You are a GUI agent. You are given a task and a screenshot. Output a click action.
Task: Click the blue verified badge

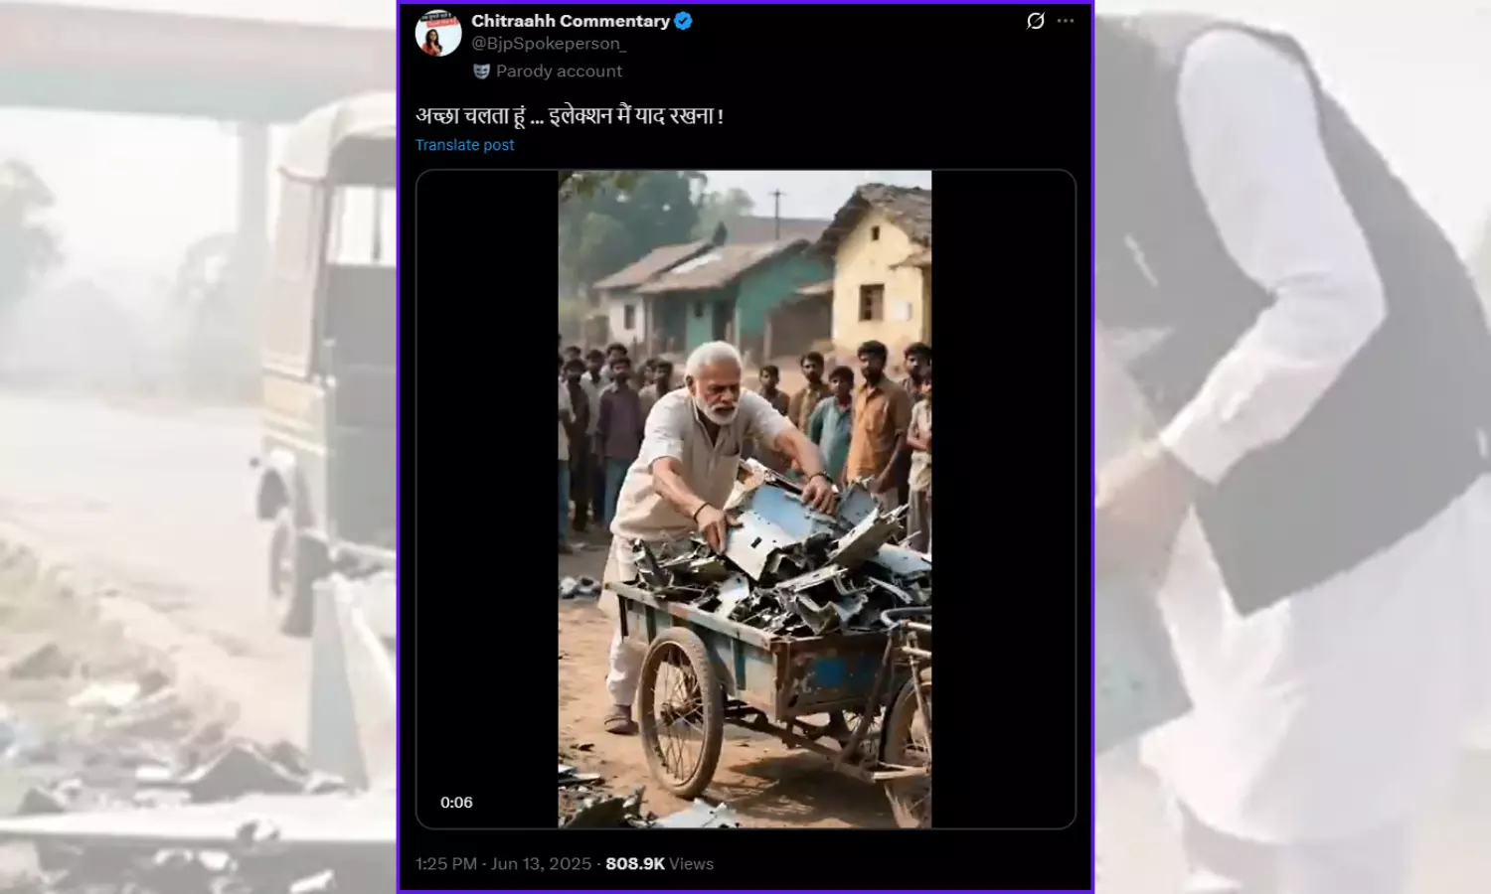tap(684, 21)
